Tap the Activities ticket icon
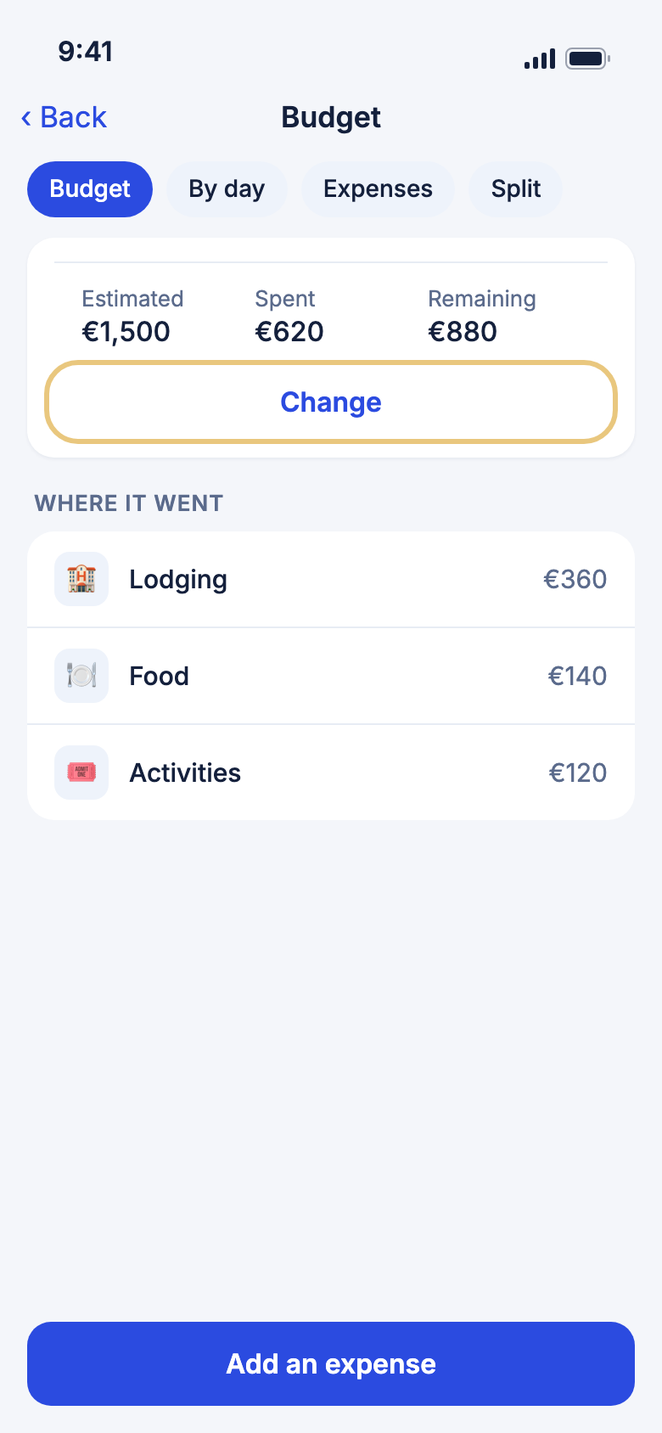This screenshot has height=1433, width=662. click(81, 773)
